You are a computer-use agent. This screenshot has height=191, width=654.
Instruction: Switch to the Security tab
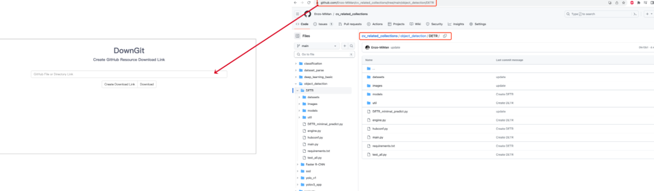click(434, 24)
